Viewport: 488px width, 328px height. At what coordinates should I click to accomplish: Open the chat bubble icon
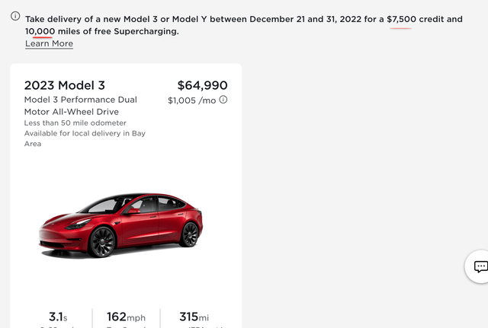point(480,266)
